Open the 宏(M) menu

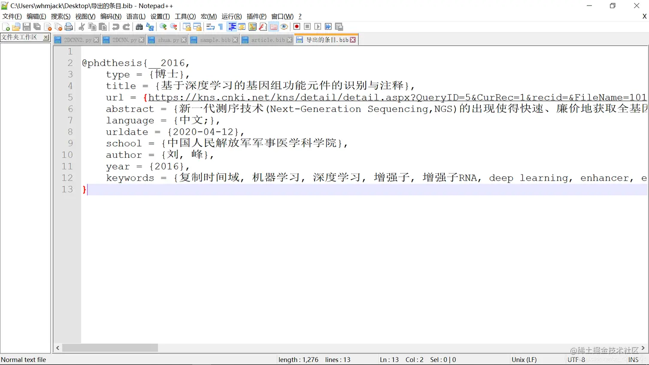pyautogui.click(x=209, y=16)
